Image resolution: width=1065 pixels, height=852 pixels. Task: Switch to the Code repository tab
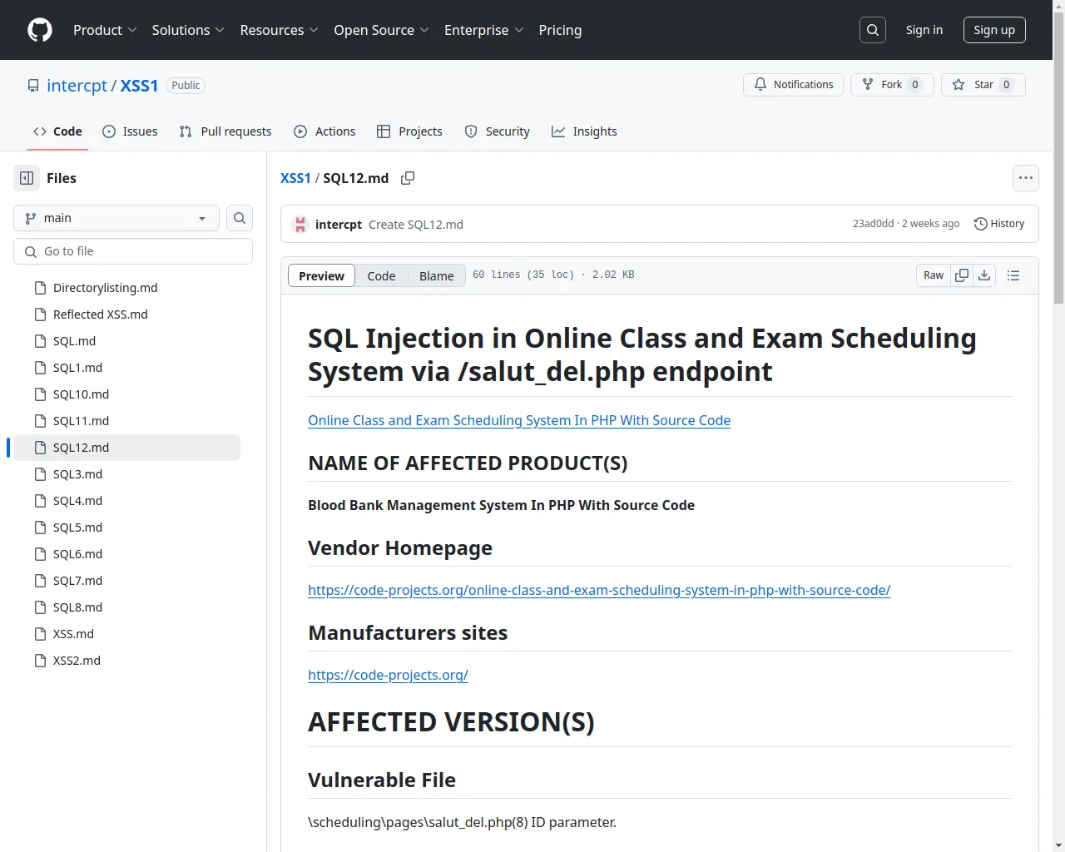(x=57, y=131)
